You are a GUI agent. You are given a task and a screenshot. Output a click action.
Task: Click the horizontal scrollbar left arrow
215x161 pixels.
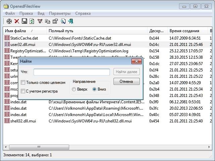pyautogui.click(x=6, y=147)
